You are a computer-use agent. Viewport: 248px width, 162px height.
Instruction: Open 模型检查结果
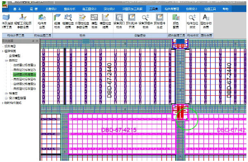(105, 21)
